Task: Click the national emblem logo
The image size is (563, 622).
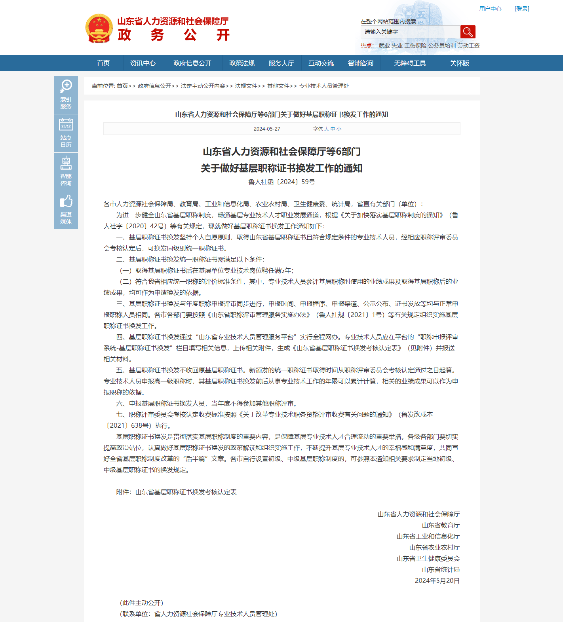Action: coord(99,28)
